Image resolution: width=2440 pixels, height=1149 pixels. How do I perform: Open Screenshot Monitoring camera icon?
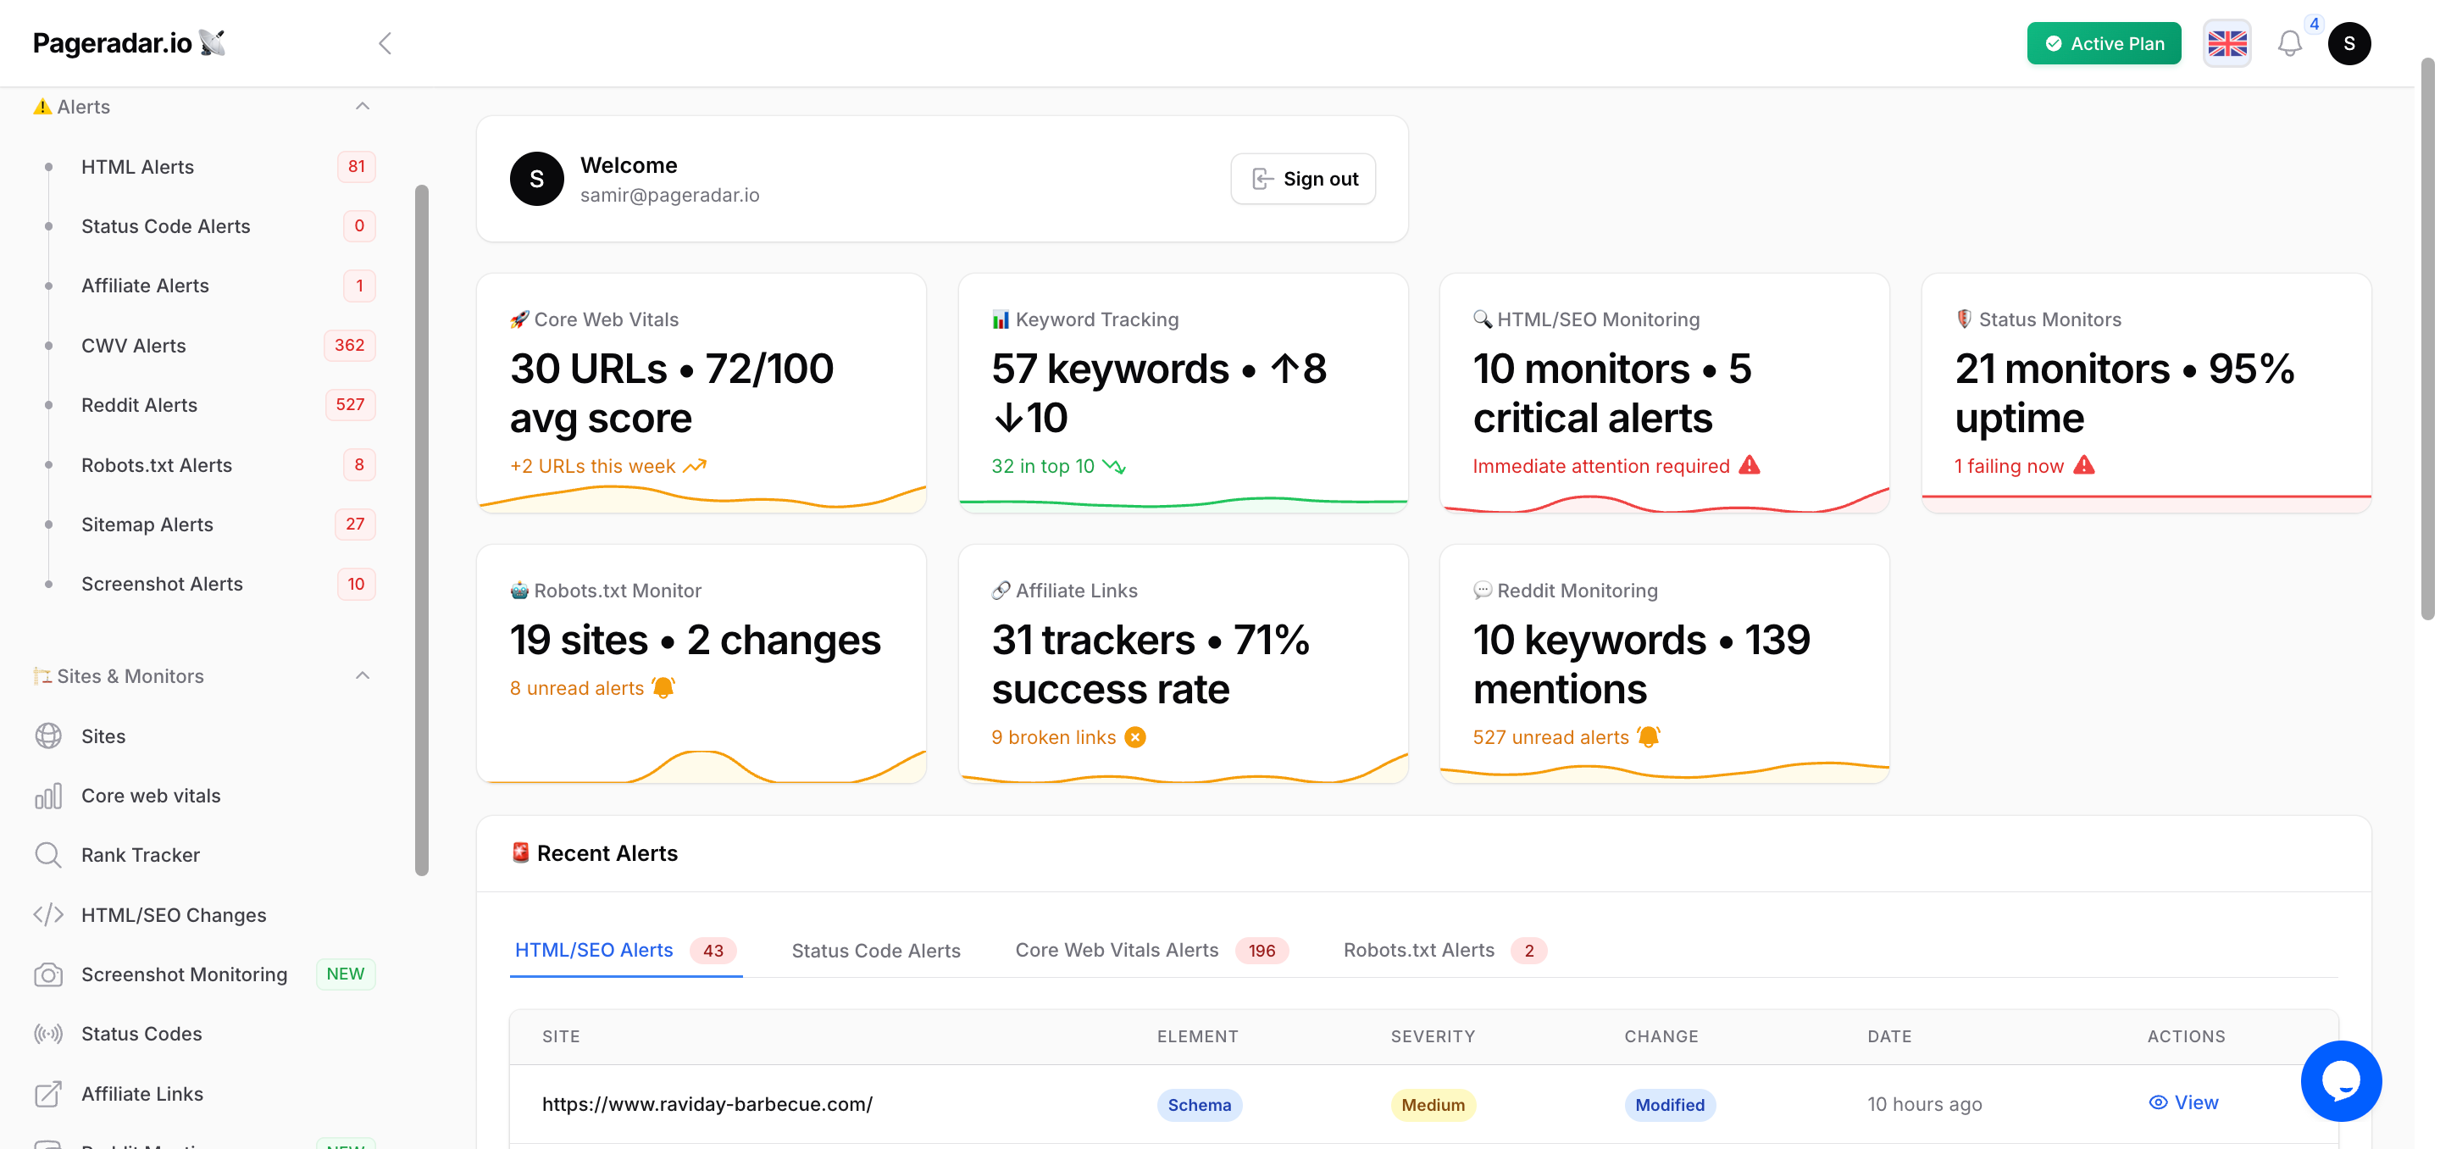(48, 974)
